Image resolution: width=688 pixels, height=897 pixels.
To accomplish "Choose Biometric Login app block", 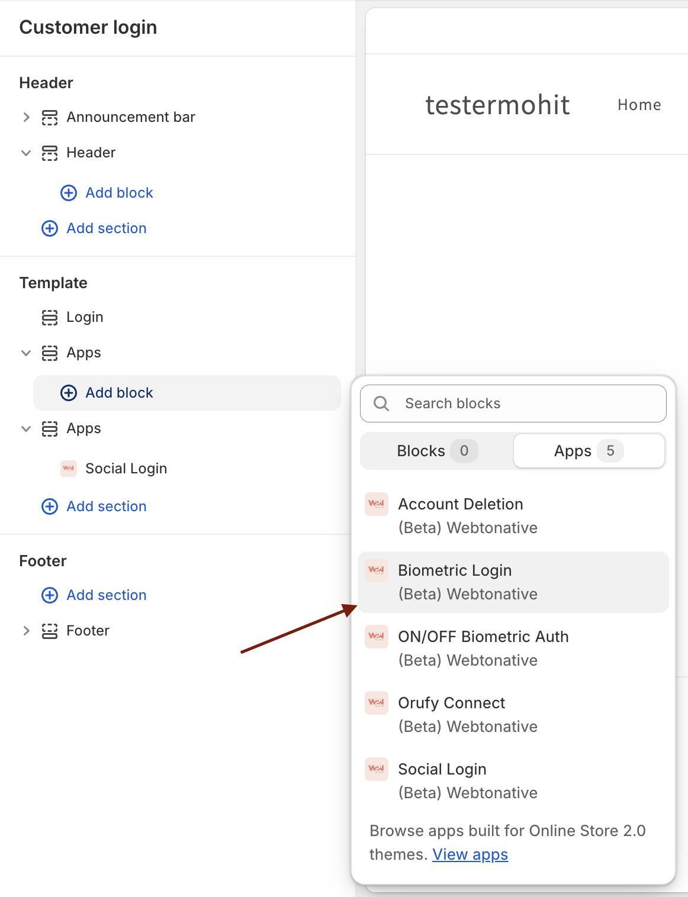I will [513, 582].
